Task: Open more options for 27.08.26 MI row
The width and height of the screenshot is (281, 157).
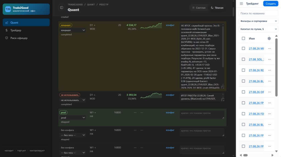Action: point(269,48)
